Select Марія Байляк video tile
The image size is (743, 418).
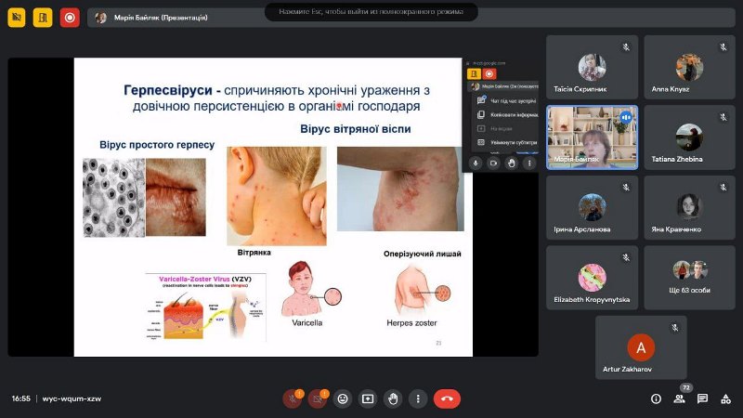[x=592, y=137]
